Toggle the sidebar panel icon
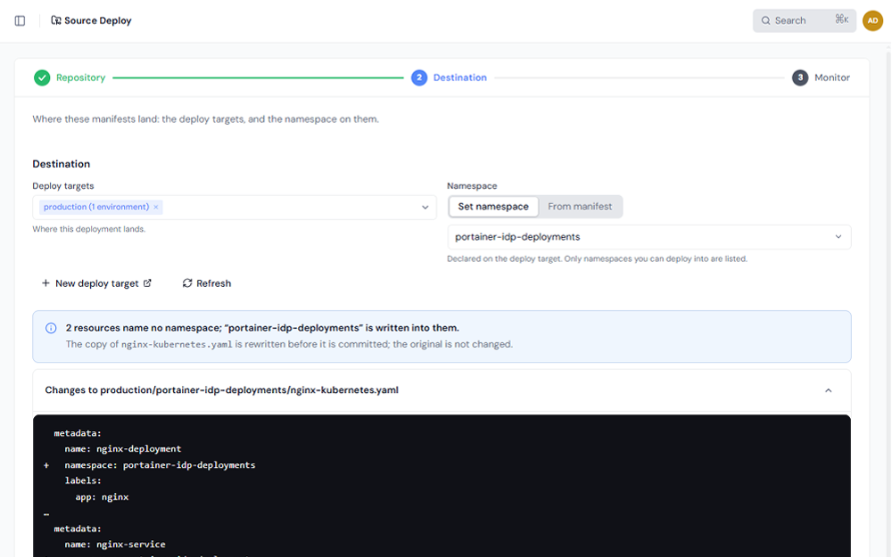The height and width of the screenshot is (557, 892). [20, 21]
